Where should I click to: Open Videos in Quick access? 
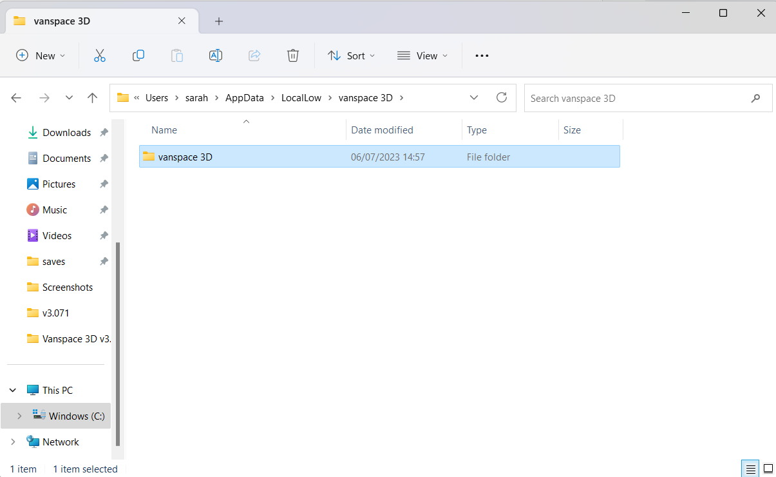[57, 236]
